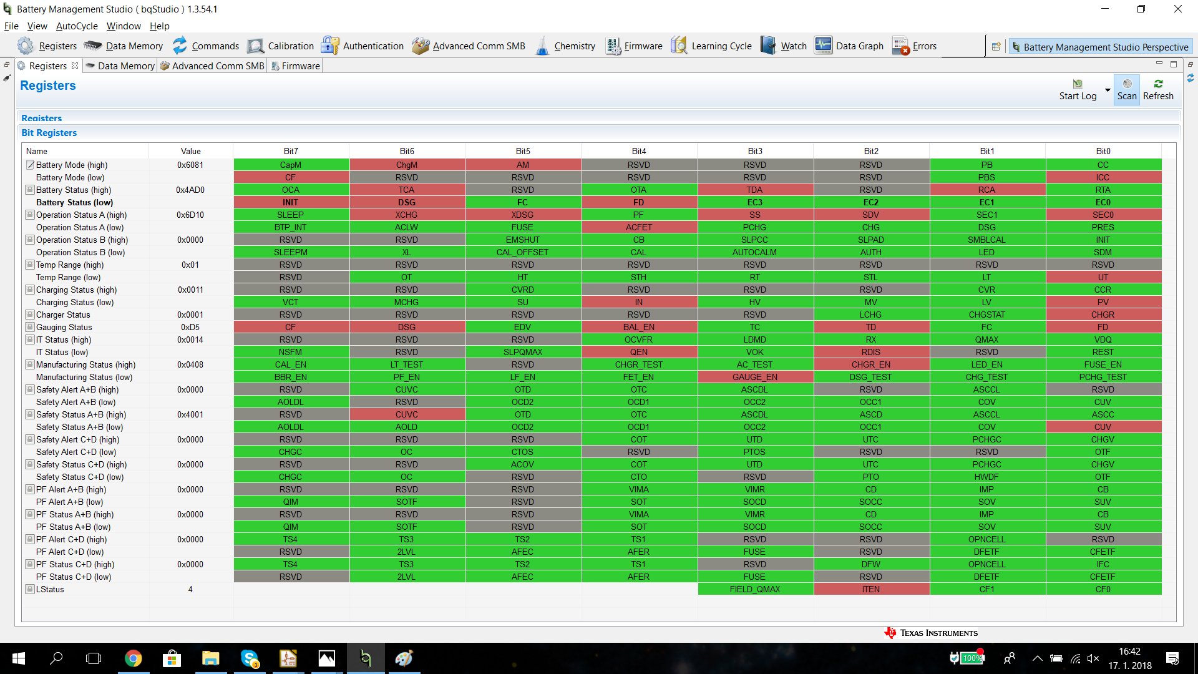1198x674 pixels.
Task: Expand the LStatus row box
Action: [29, 589]
